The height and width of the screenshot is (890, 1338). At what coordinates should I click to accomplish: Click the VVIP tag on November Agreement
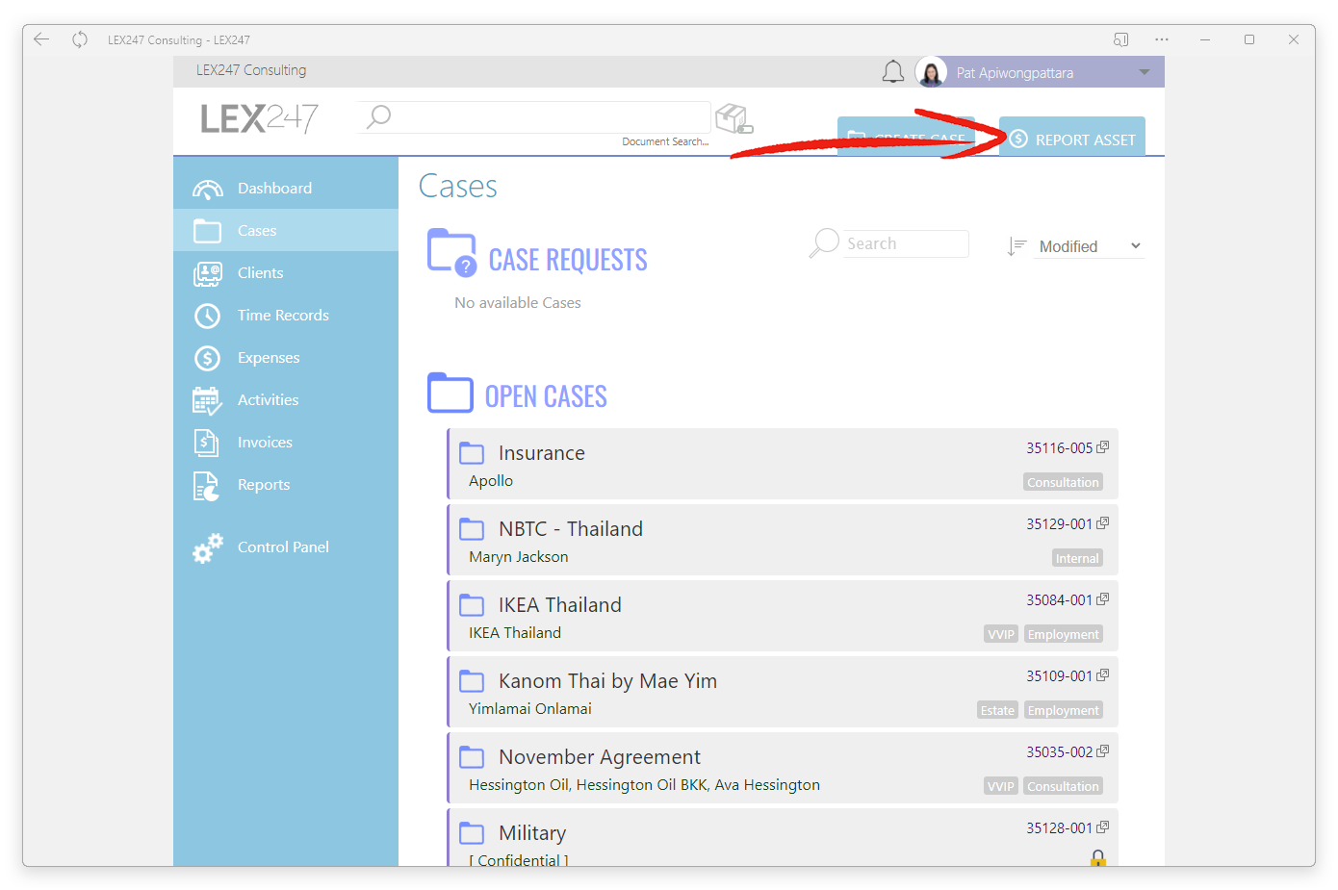(x=1001, y=786)
